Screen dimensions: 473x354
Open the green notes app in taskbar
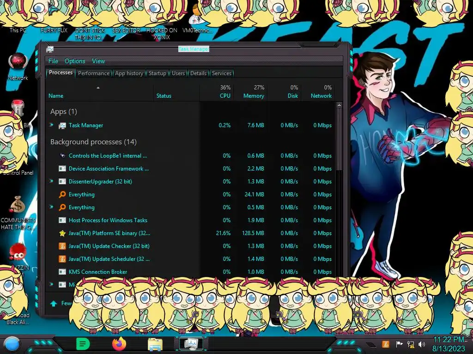point(83,344)
